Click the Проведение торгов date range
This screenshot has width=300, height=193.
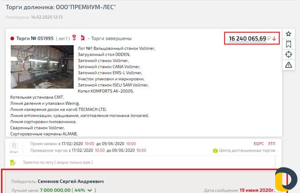pyautogui.click(x=107, y=150)
